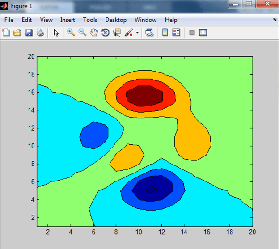This screenshot has width=279, height=249.
Task: Click the small isolated orange contour patch
Action: click(127, 158)
